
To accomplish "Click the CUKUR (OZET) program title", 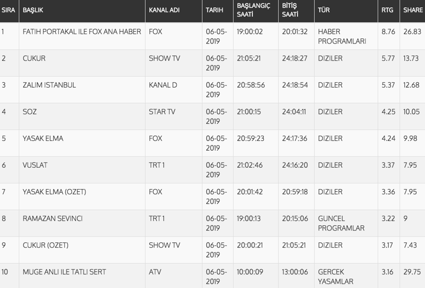I will (x=46, y=245).
